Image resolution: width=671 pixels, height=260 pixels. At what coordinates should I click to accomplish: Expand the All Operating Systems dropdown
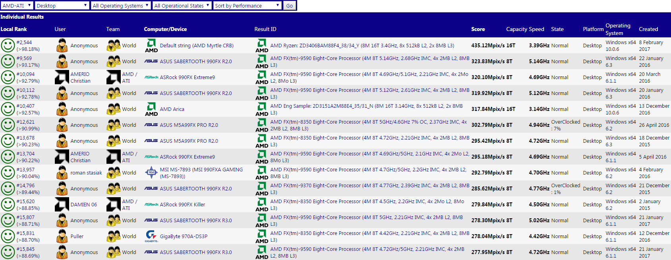tap(121, 6)
